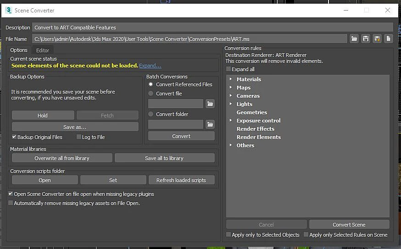Image resolution: width=401 pixels, height=249 pixels.
Task: Select the Convert folder radio option
Action: 150,114
